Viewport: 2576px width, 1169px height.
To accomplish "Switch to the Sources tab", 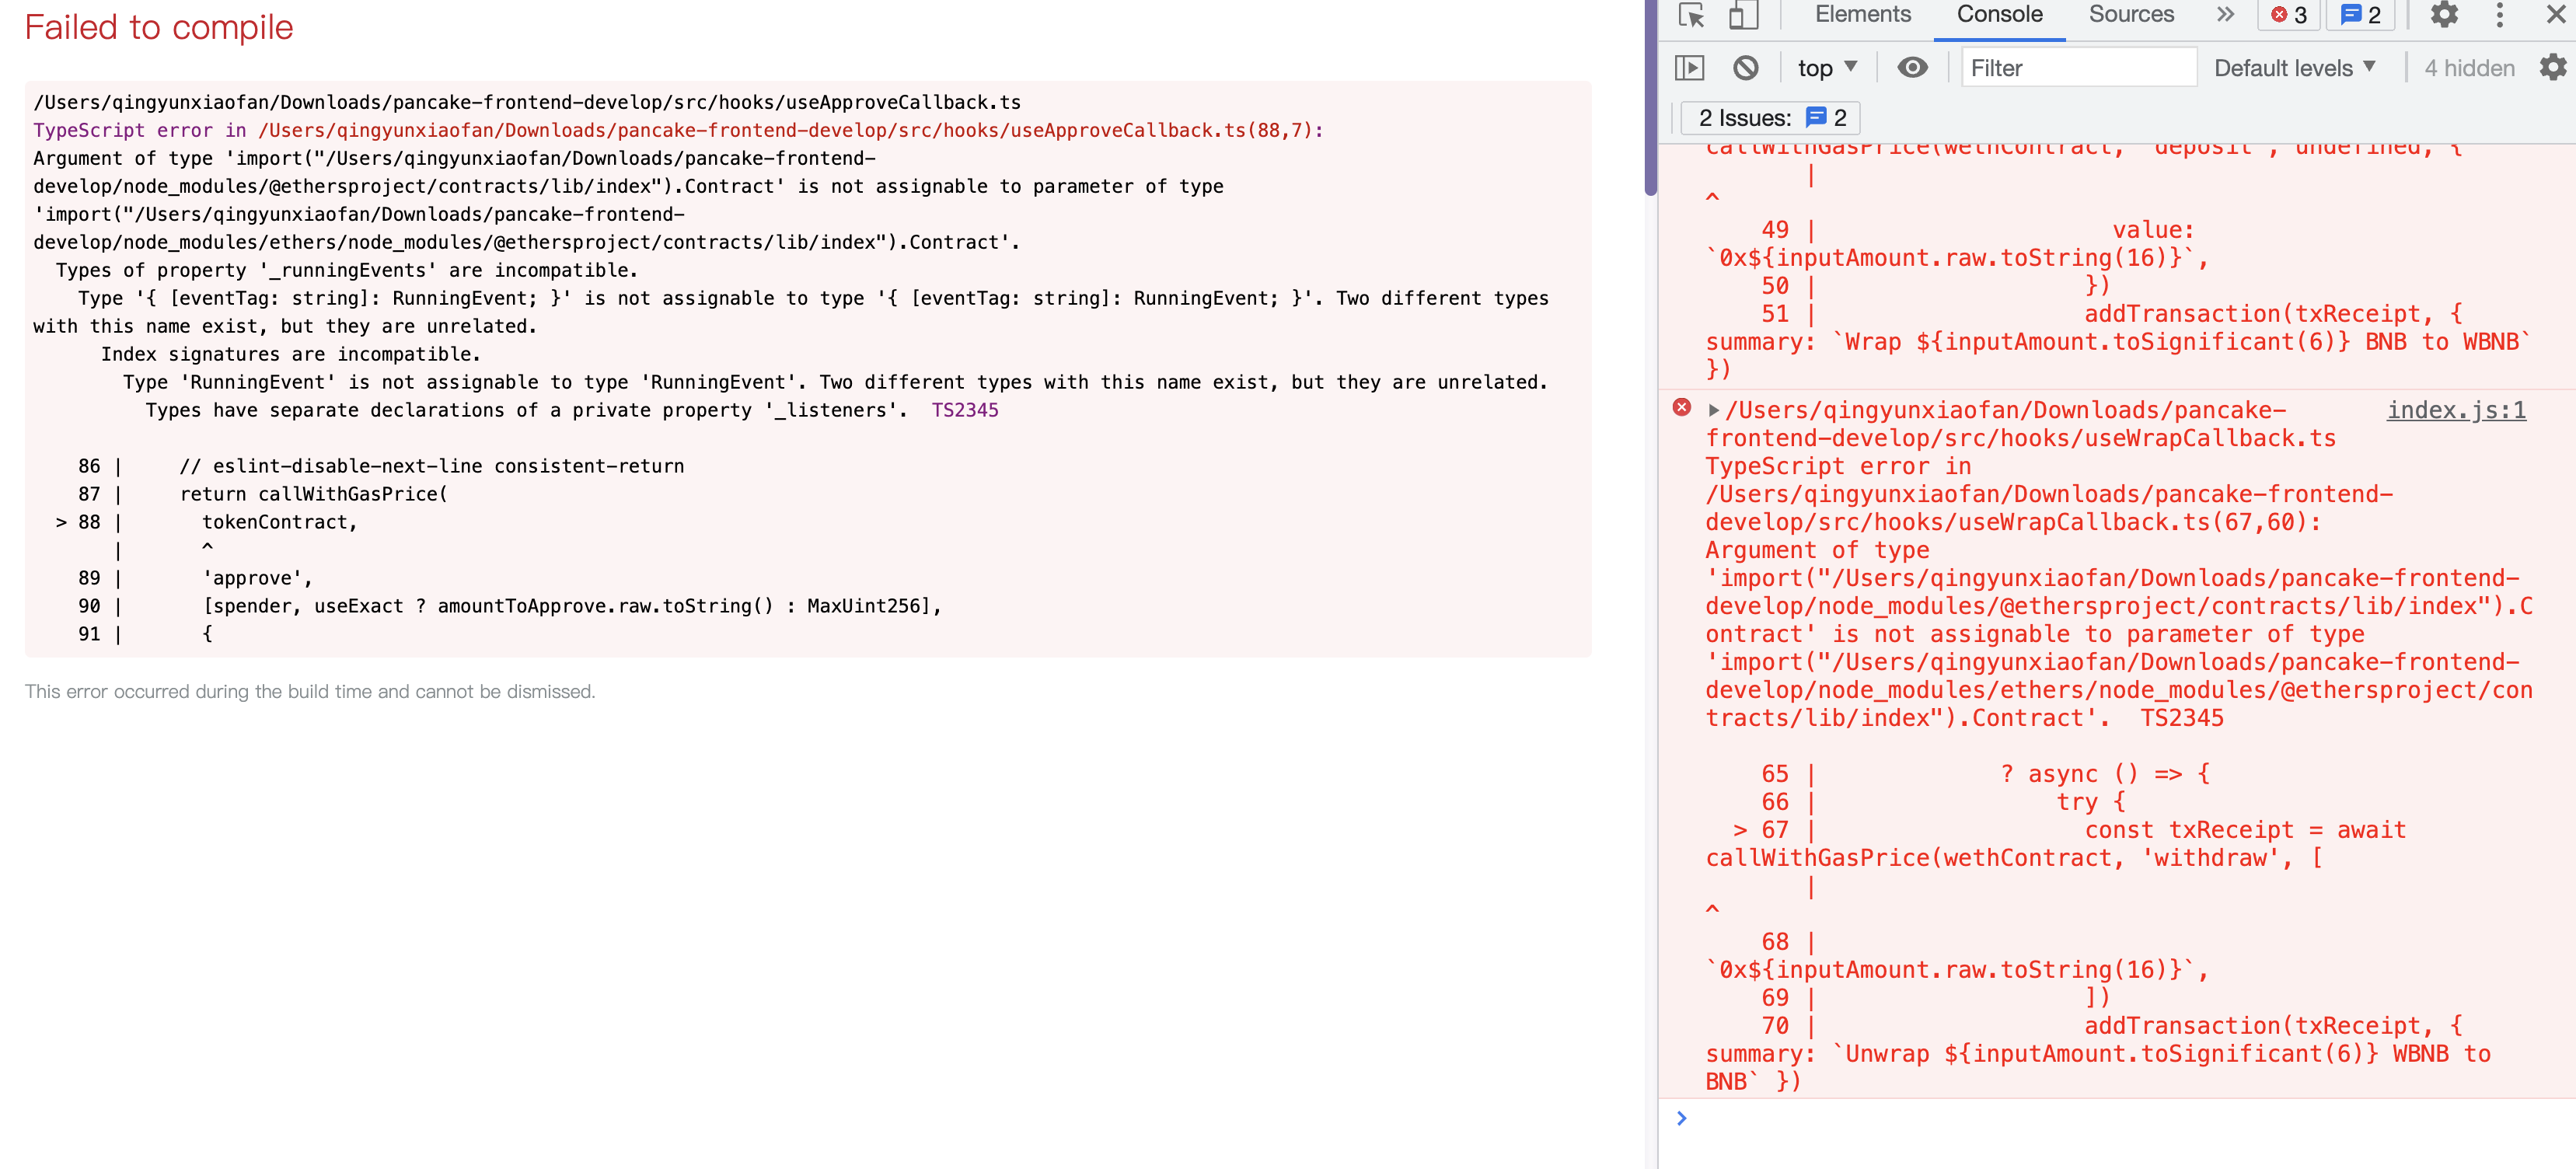I will click(2130, 15).
